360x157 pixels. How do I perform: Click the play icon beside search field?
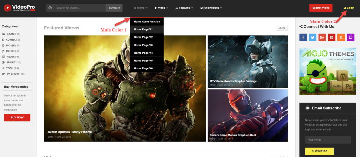(x=50, y=8)
